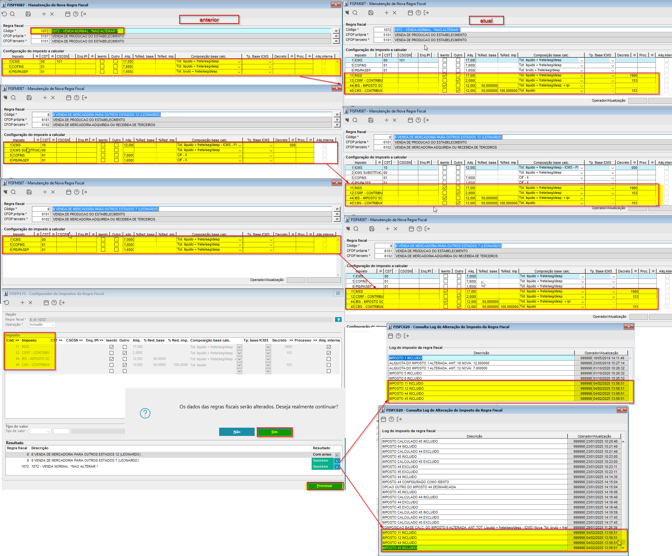Click exit icon in Configurador de Impostos toolbar
The height and width of the screenshot is (556, 672).
tap(62, 303)
